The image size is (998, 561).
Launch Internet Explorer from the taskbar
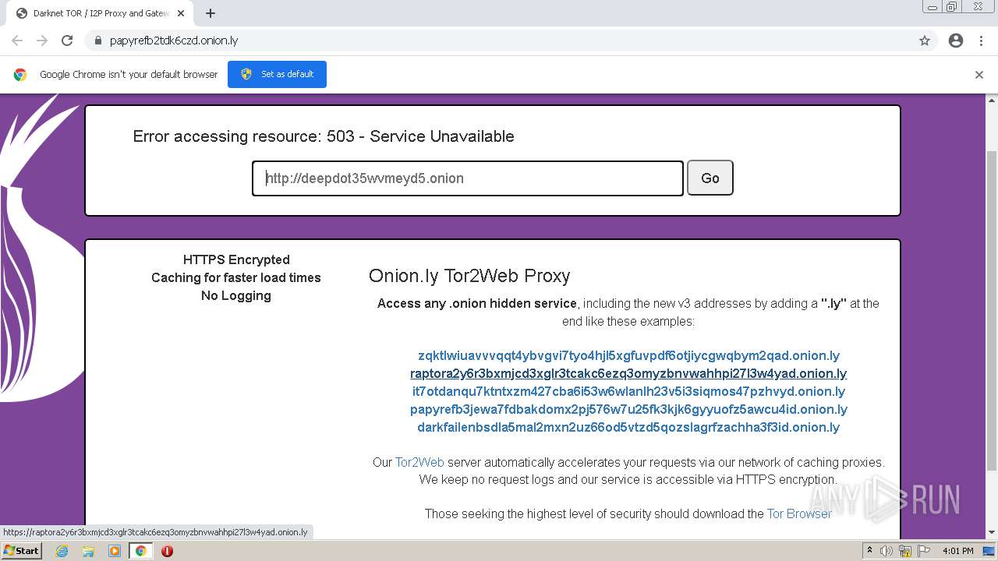(x=62, y=551)
